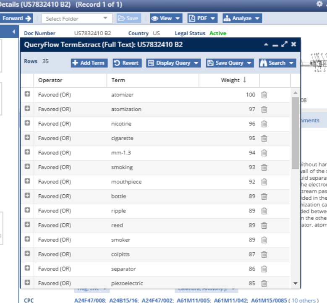Delete the piezoelectric term row
This screenshot has width=327, height=303.
click(264, 283)
